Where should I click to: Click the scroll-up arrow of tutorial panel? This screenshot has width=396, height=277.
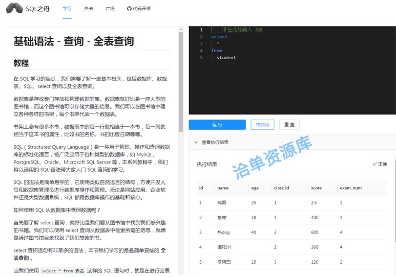(180, 30)
